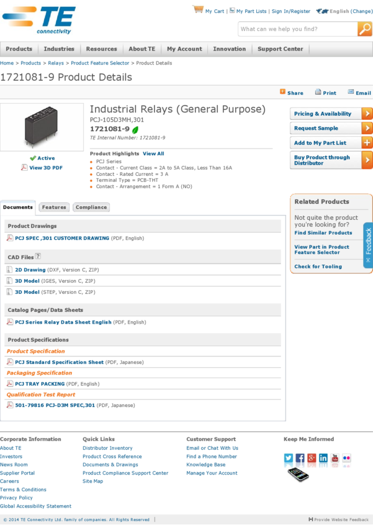Focus the 'What can we help you find' search field
The width and height of the screenshot is (373, 528).
tap(297, 29)
